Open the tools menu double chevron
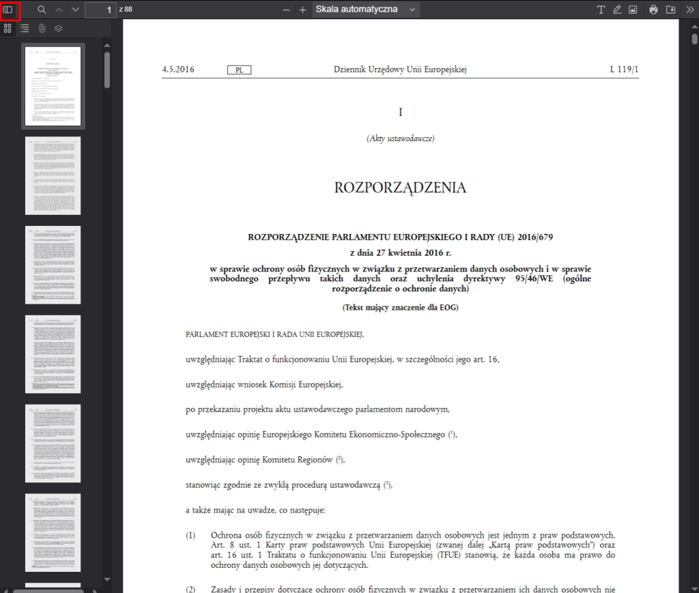Screen dimensions: 699x593 [689, 10]
